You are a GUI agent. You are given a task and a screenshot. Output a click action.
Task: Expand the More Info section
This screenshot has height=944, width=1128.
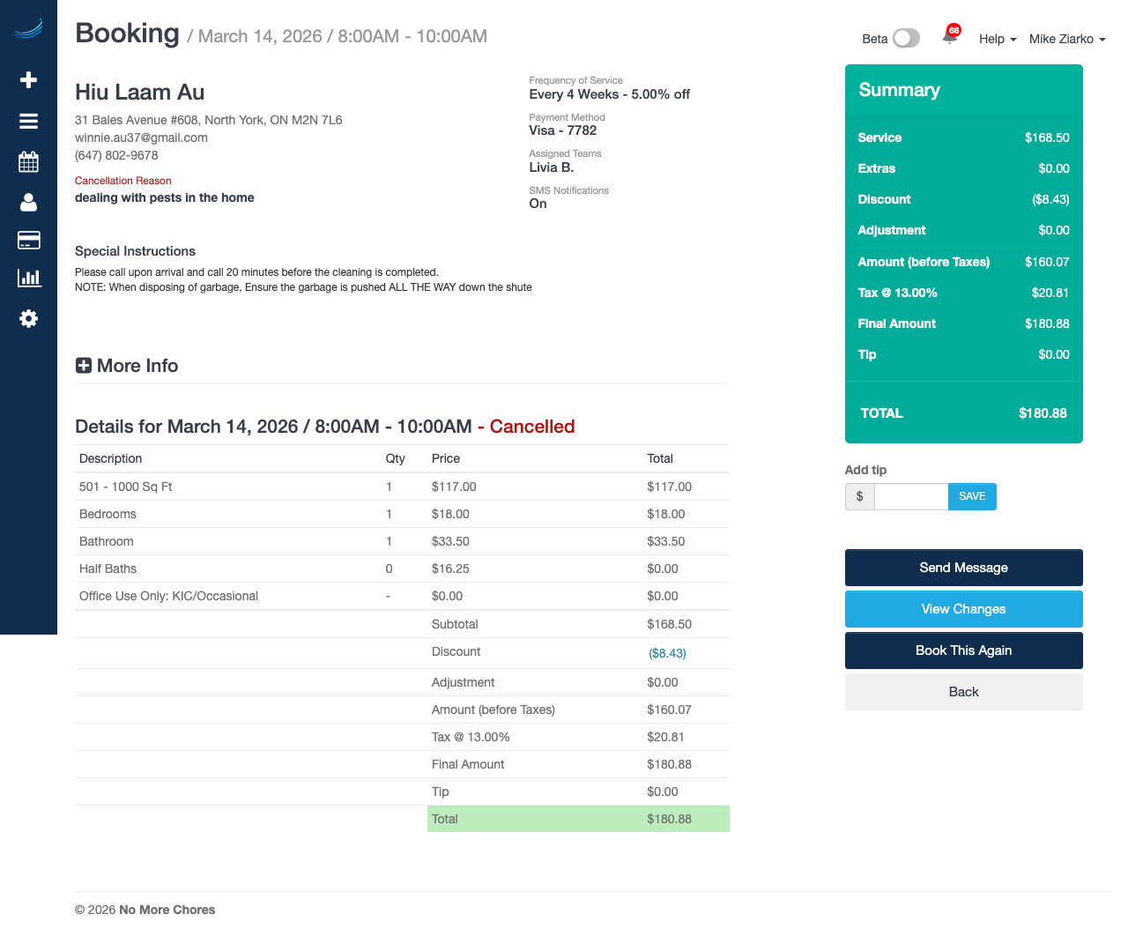point(127,366)
